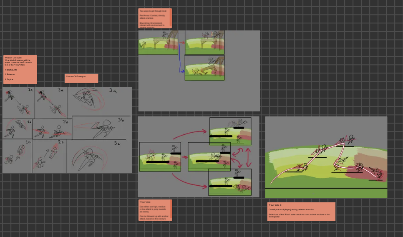Select sketch panel 1b
Screen dimensions: 403x237
click(x=18, y=129)
